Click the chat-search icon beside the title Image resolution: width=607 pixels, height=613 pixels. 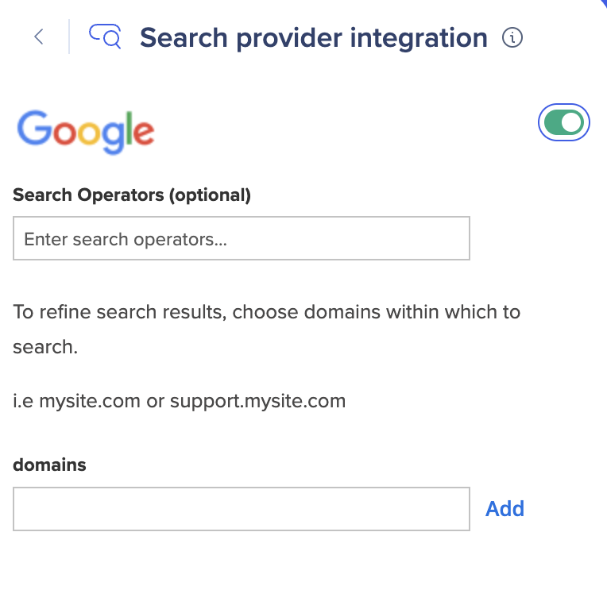[105, 37]
